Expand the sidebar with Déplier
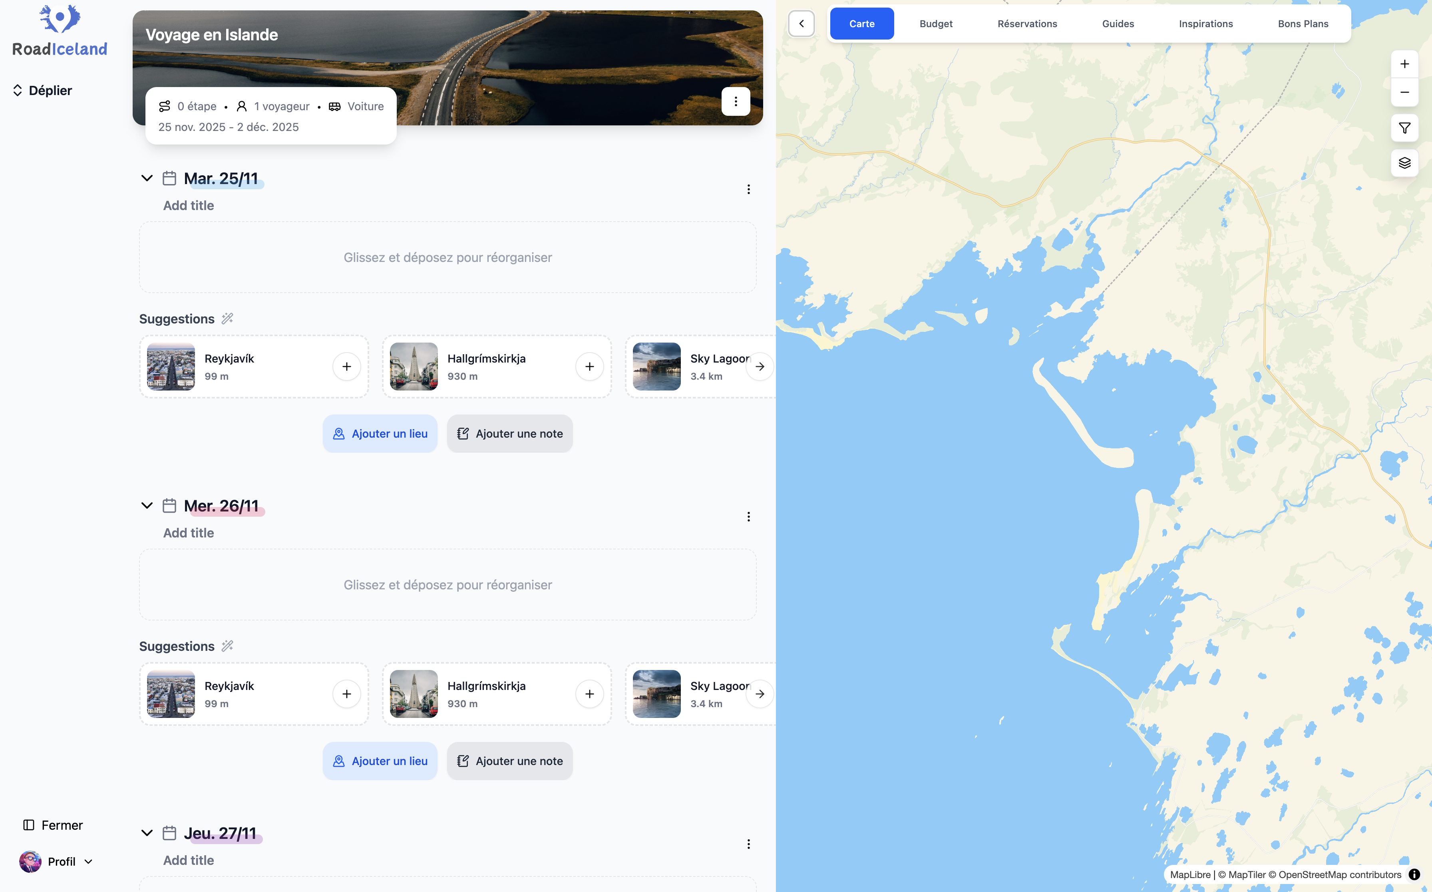Image resolution: width=1432 pixels, height=892 pixels. 42,90
